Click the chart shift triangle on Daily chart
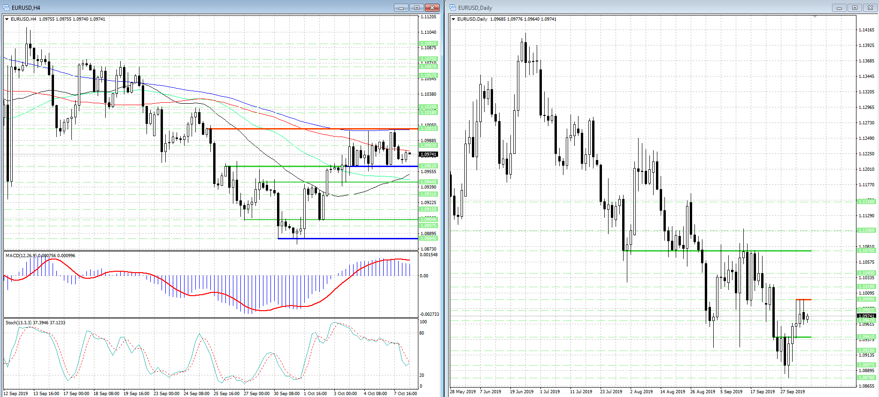This screenshot has height=397, width=879. pyautogui.click(x=815, y=17)
